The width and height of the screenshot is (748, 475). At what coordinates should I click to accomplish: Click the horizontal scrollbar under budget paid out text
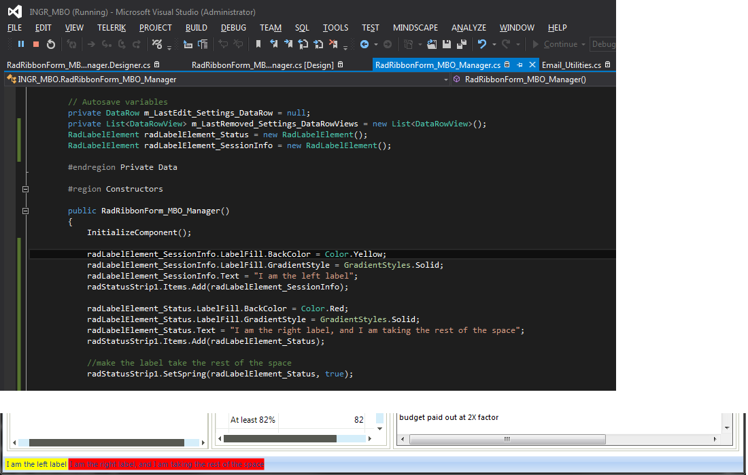[x=506, y=440]
